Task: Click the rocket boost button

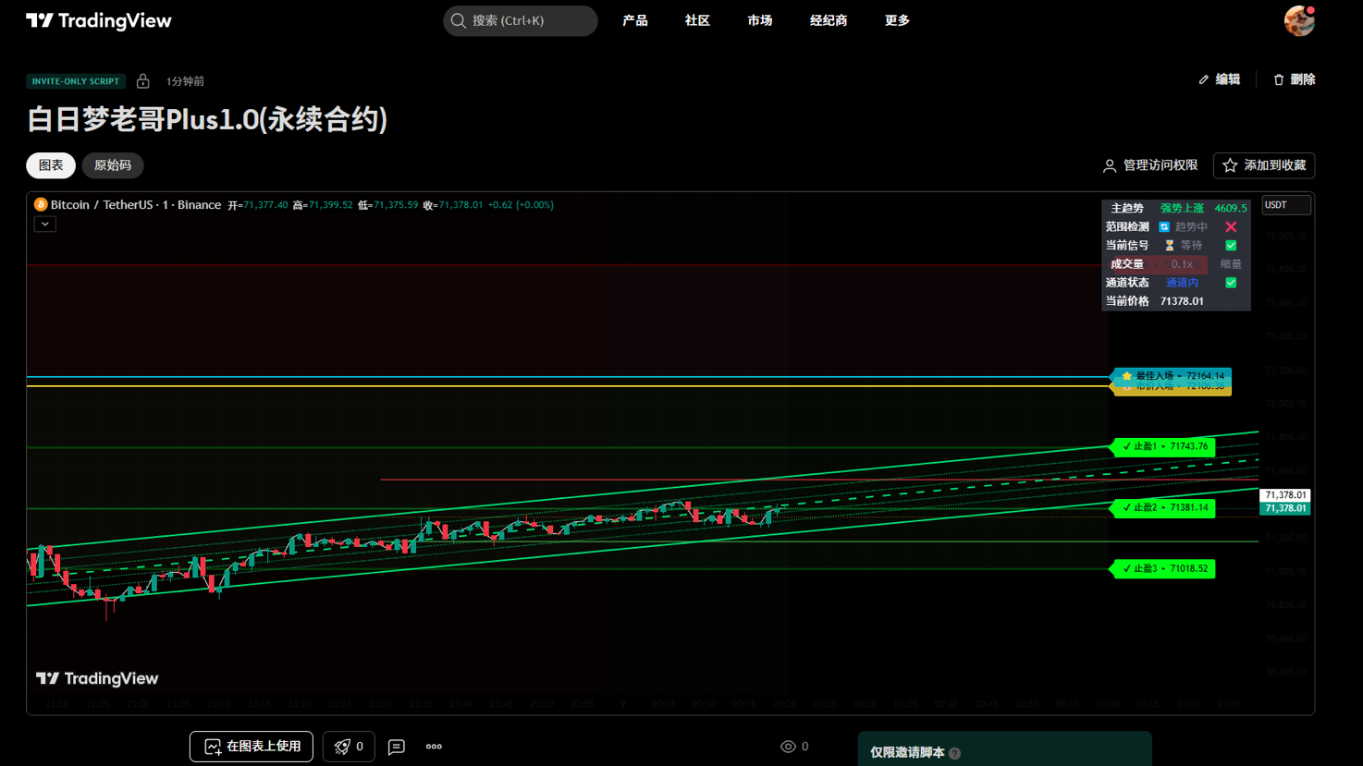Action: [x=349, y=747]
